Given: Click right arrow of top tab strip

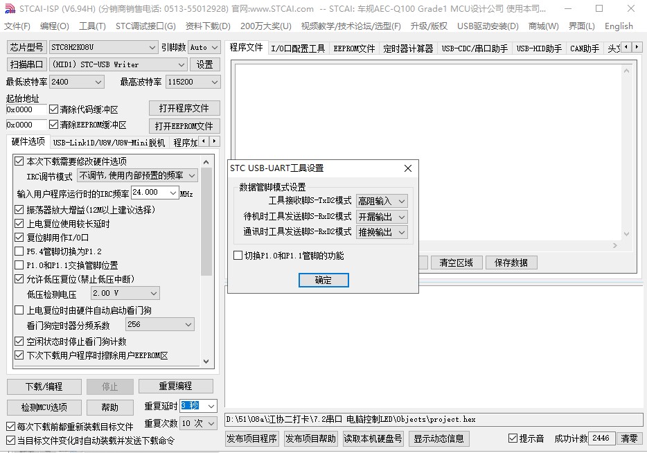Looking at the screenshot, I should [x=637, y=47].
